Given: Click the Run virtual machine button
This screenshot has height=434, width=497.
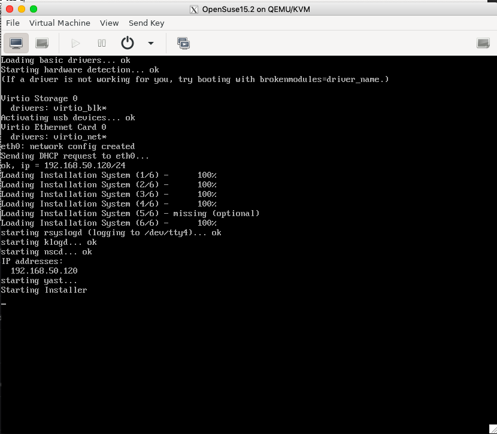Looking at the screenshot, I should click(x=75, y=43).
